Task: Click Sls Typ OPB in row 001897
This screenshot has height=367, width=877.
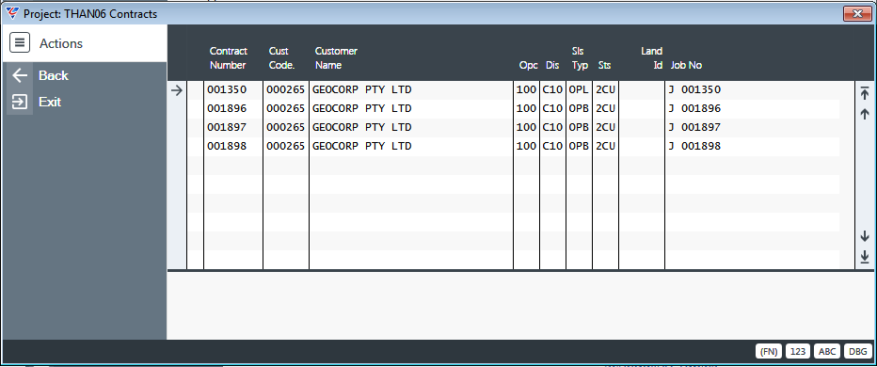Action: pos(579,128)
